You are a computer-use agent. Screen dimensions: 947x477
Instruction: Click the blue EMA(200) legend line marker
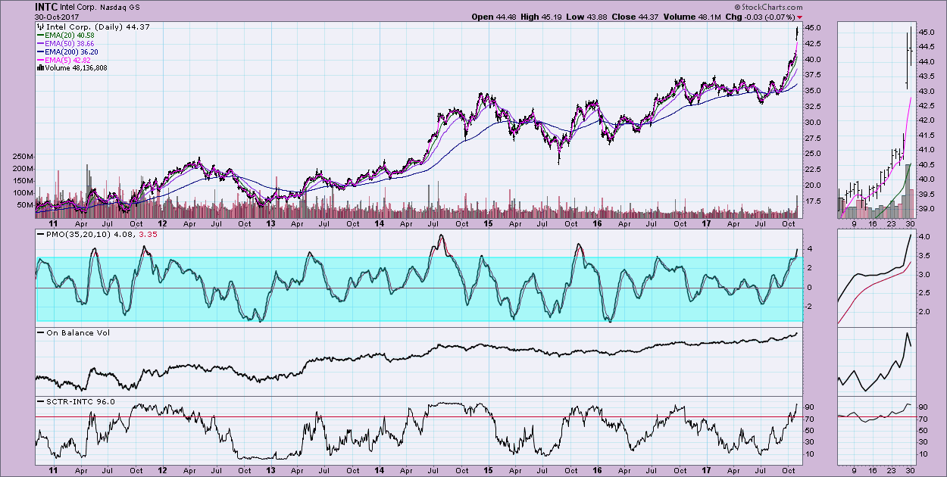coord(40,51)
